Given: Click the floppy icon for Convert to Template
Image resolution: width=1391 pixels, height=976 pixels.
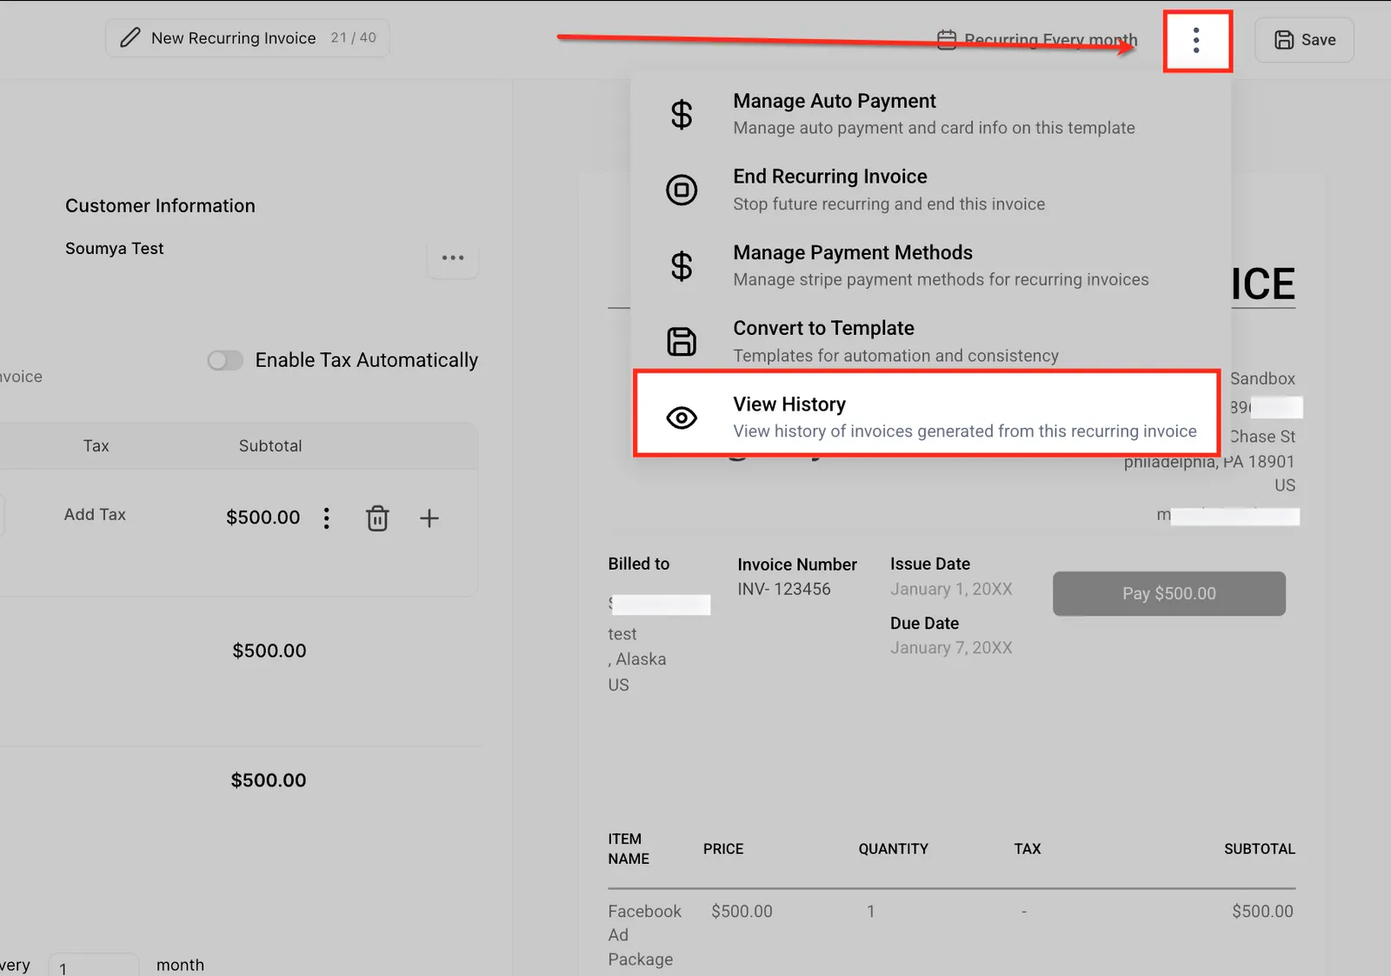Looking at the screenshot, I should [x=682, y=342].
